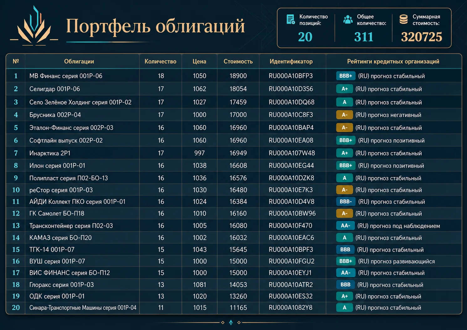
Task: Click the A- rating badge for реСтор
Action: tap(345, 190)
